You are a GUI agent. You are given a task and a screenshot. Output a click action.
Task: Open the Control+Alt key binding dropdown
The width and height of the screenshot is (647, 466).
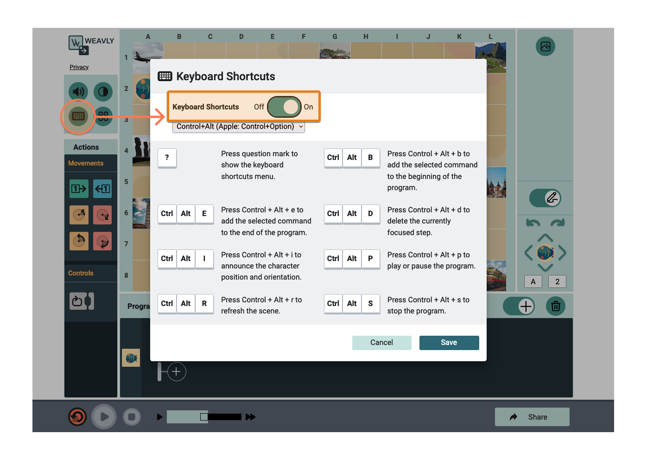pyautogui.click(x=238, y=126)
